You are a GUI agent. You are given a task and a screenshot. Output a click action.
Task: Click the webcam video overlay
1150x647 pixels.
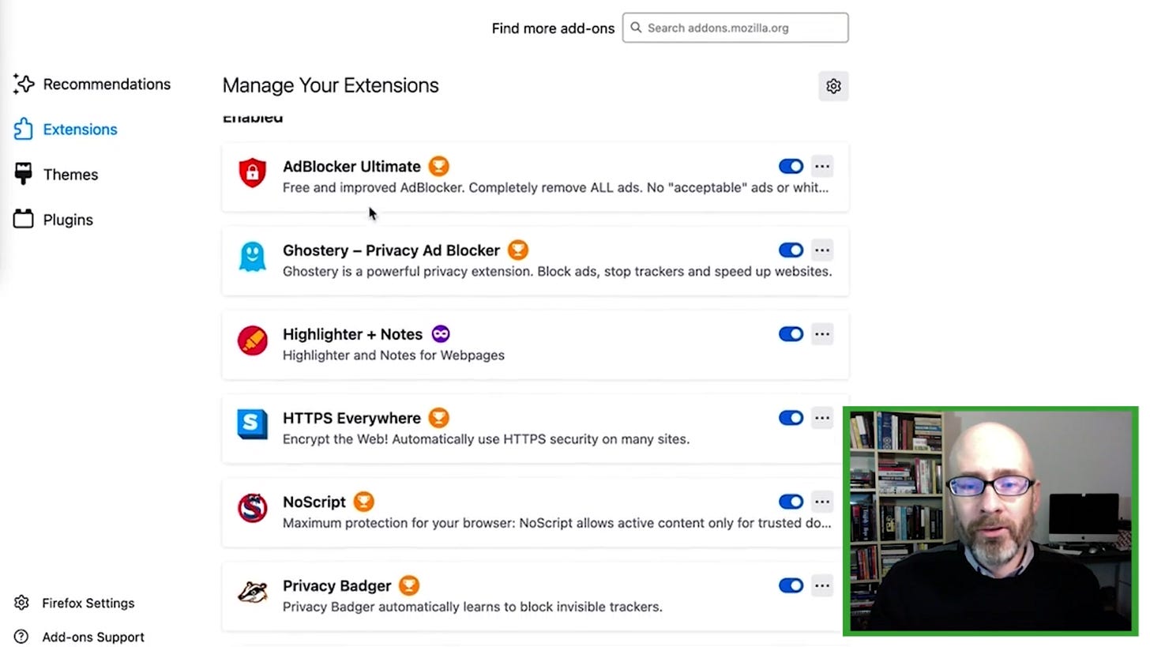[x=990, y=521]
